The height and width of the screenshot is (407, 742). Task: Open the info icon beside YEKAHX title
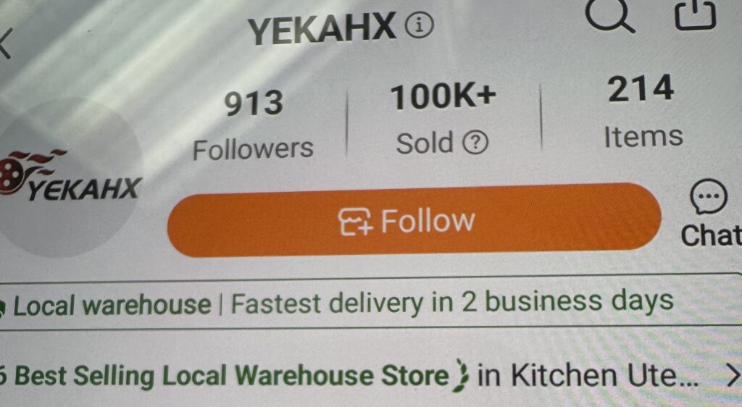419,26
